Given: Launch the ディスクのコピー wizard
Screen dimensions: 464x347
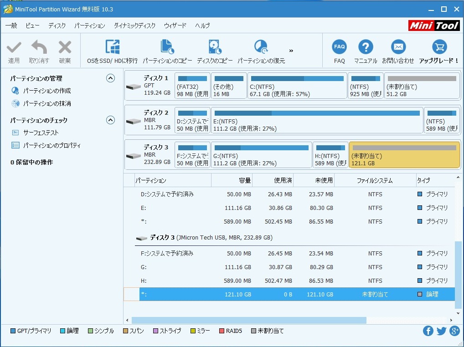Looking at the screenshot, I should click(215, 47).
